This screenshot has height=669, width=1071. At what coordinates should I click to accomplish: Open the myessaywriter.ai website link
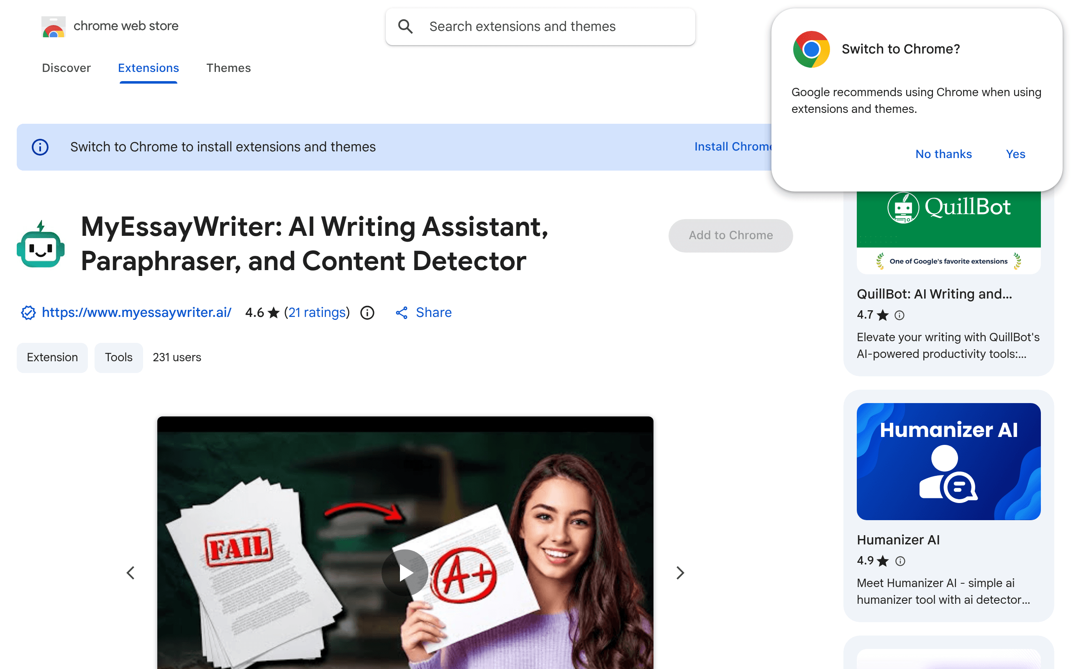click(136, 312)
